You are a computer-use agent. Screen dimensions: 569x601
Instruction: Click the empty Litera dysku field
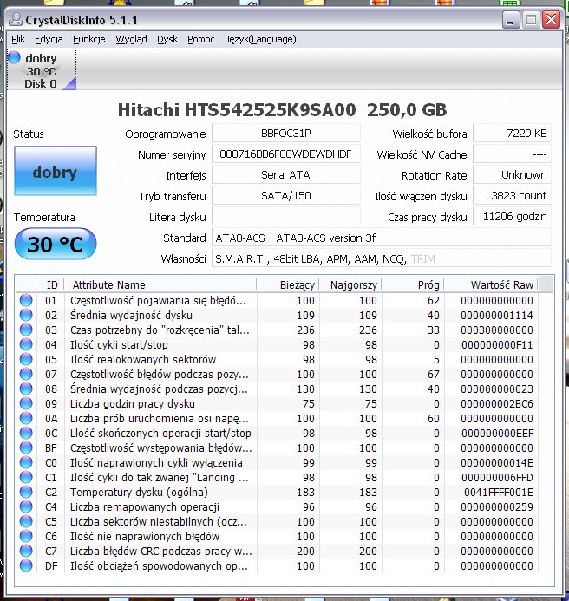(286, 217)
